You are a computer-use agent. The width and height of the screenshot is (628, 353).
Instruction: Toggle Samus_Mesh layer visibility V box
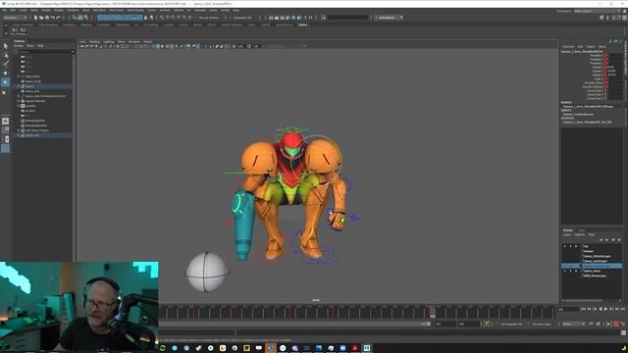point(565,271)
